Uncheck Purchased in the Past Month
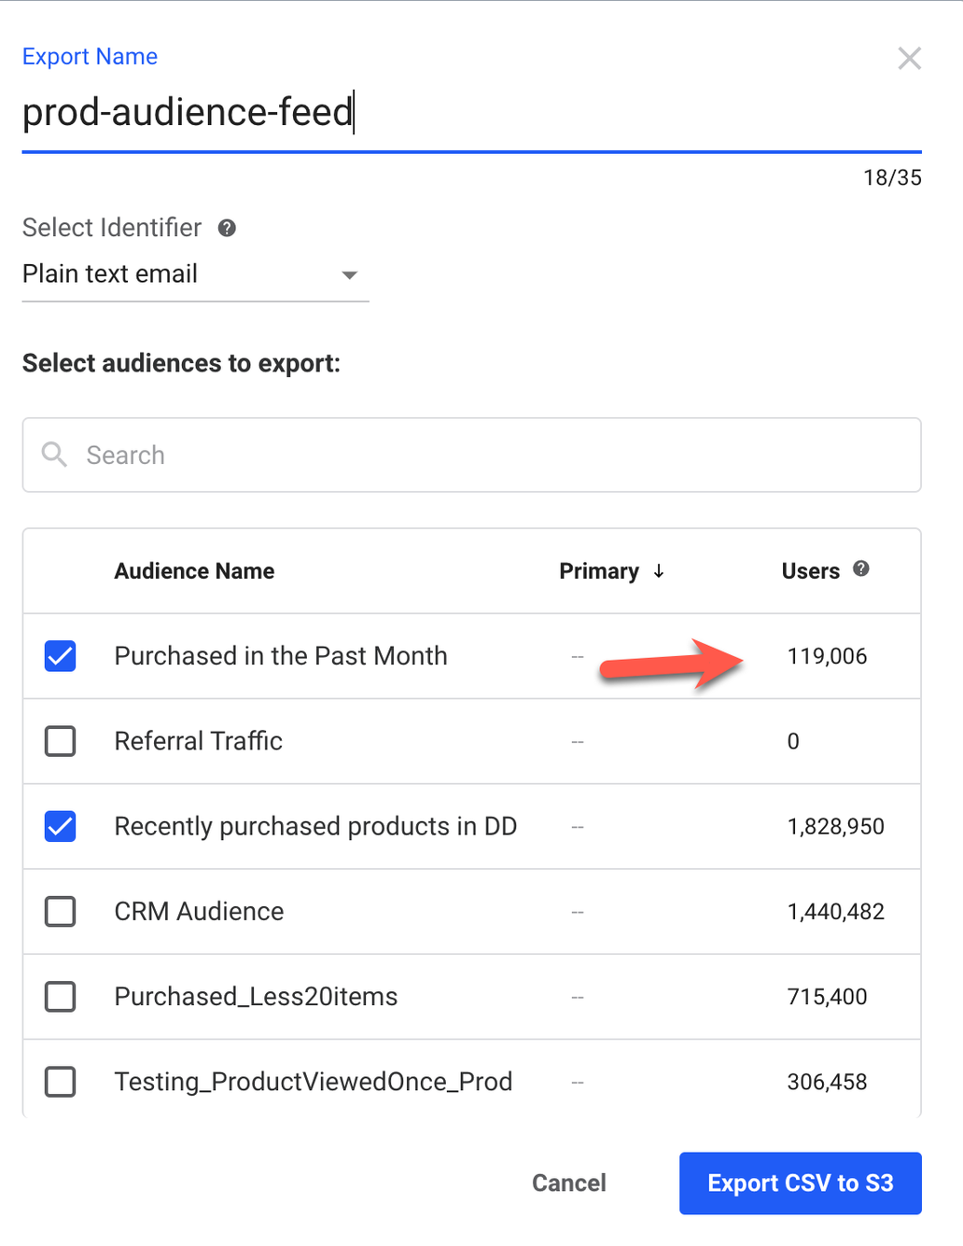 click(61, 656)
